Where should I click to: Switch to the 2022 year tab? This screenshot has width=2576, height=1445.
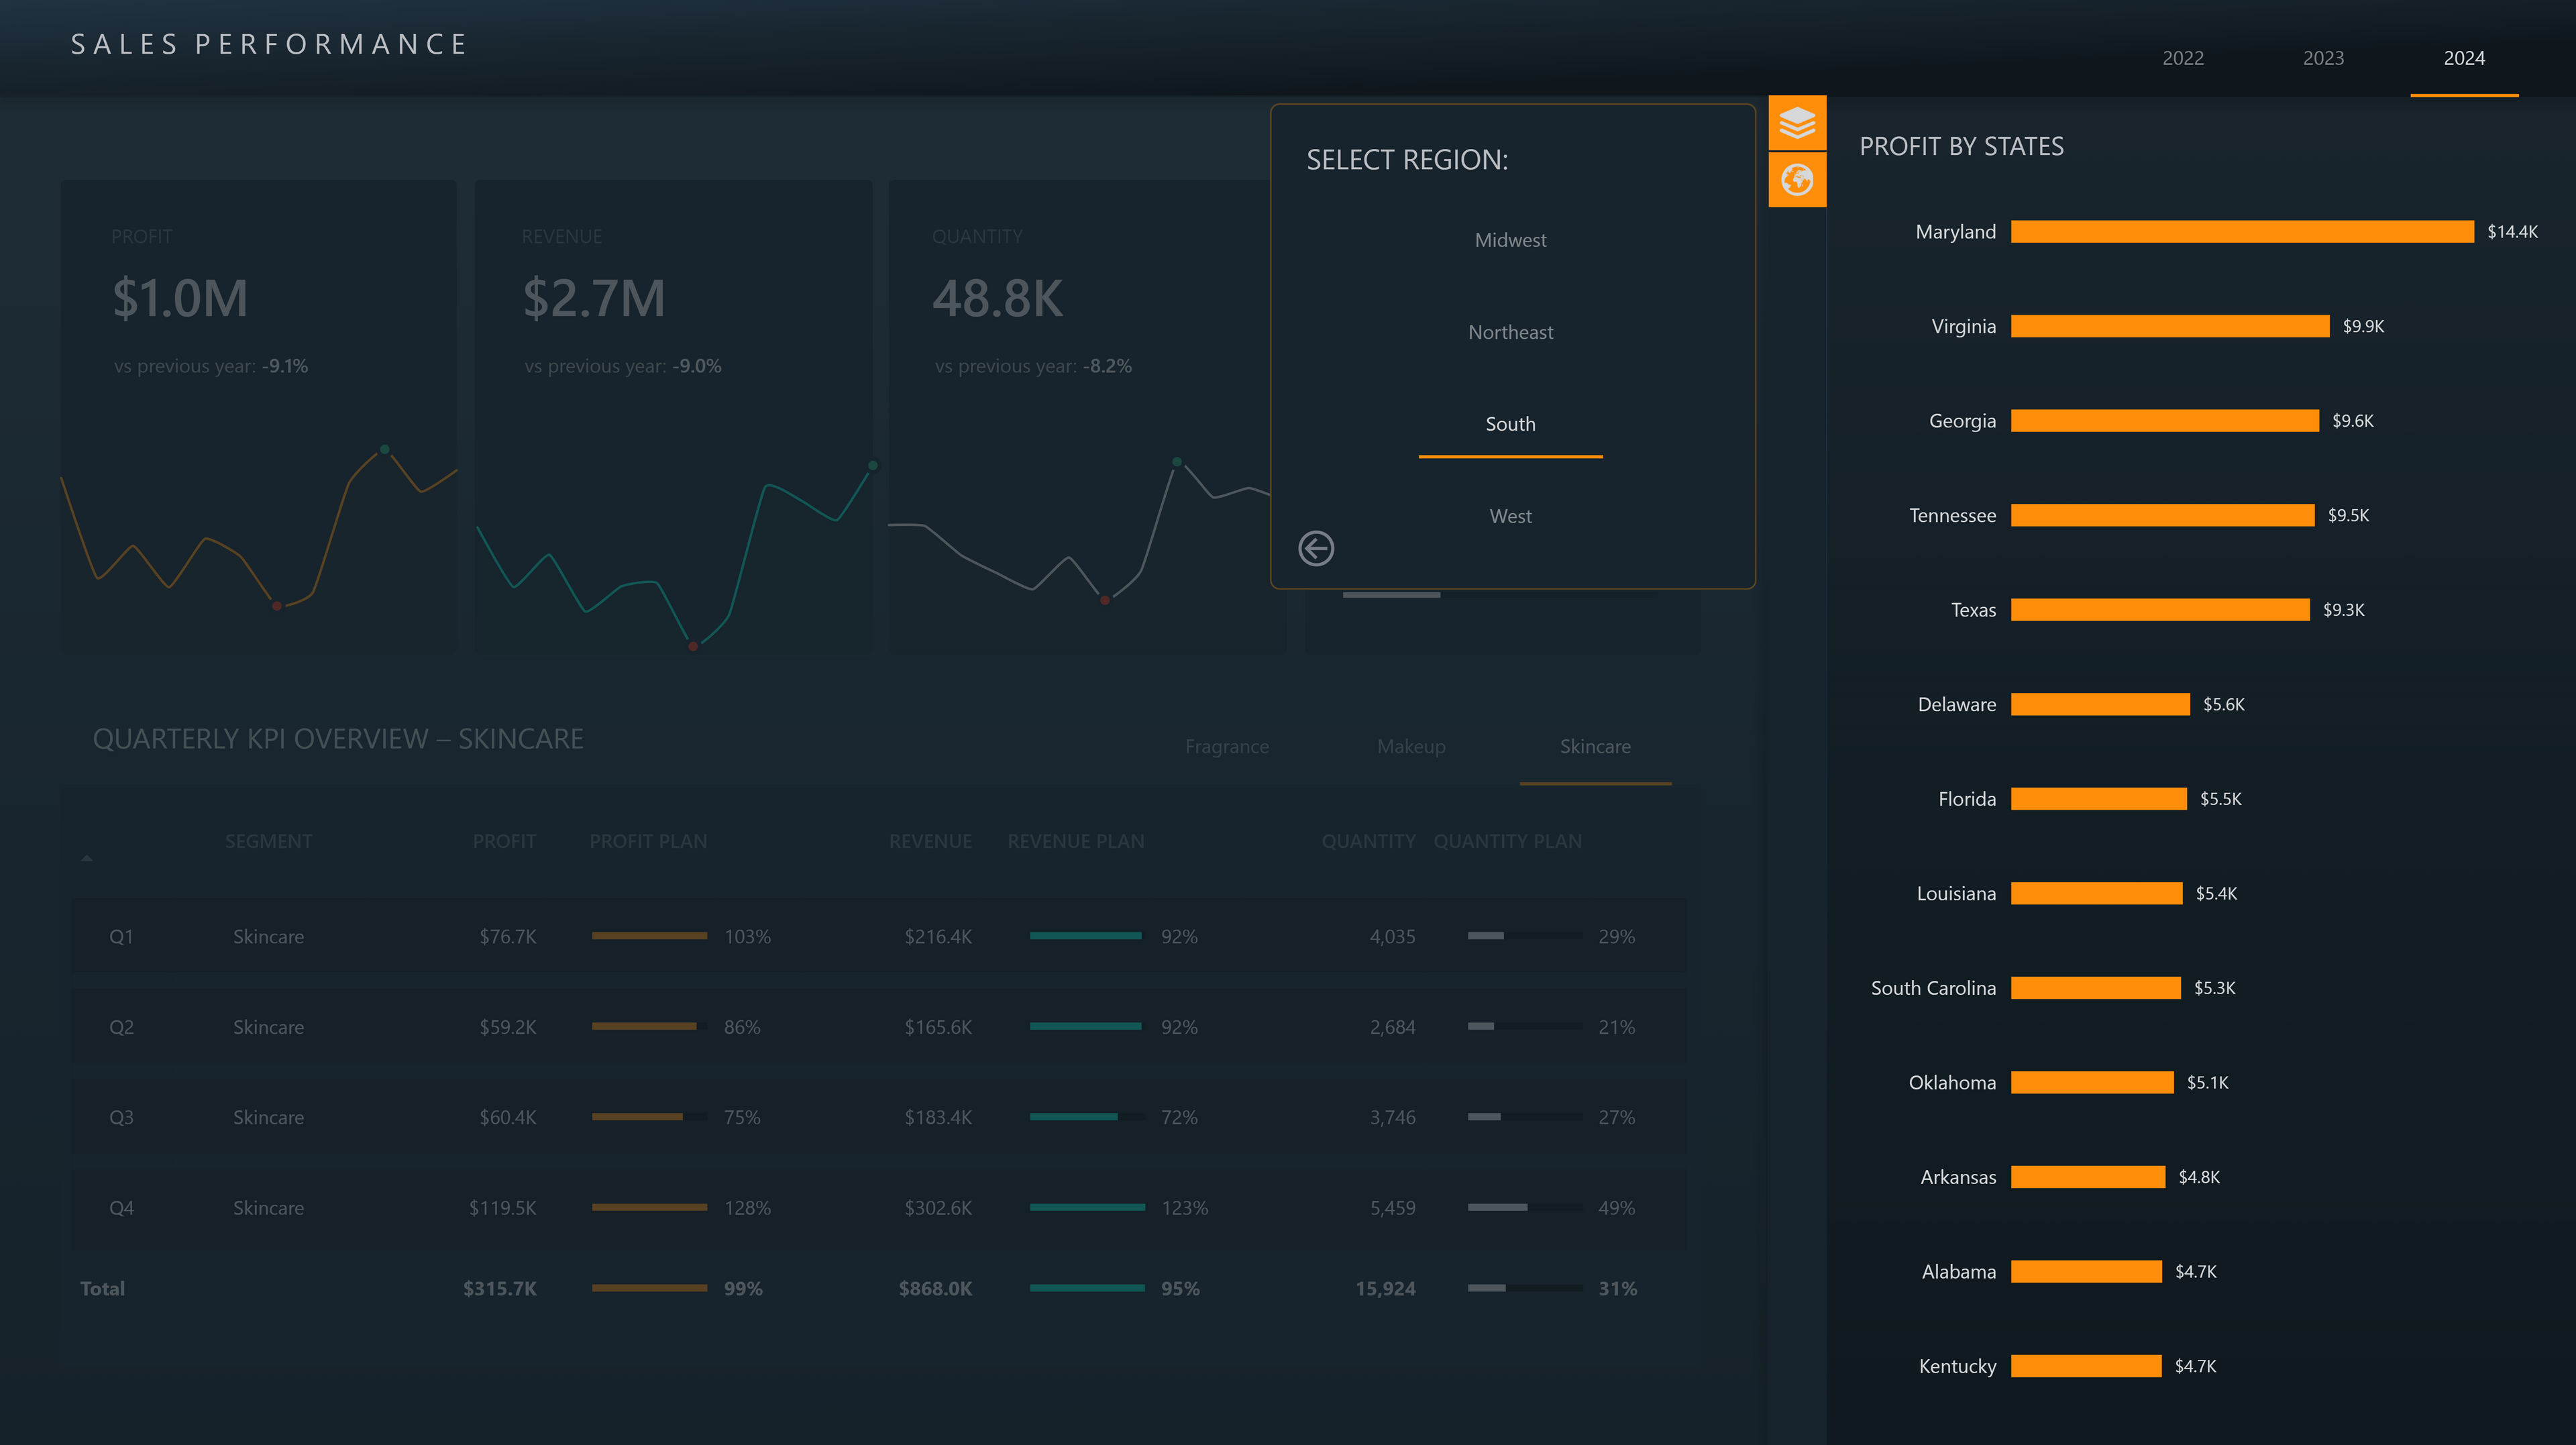pos(2182,58)
